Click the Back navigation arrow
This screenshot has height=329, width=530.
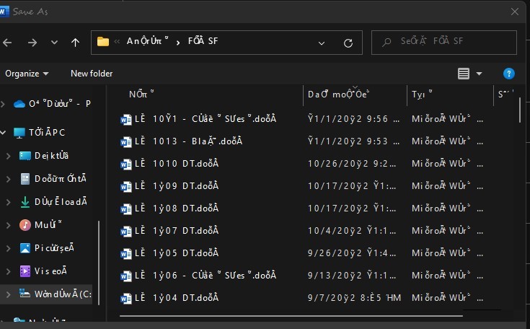[7, 43]
